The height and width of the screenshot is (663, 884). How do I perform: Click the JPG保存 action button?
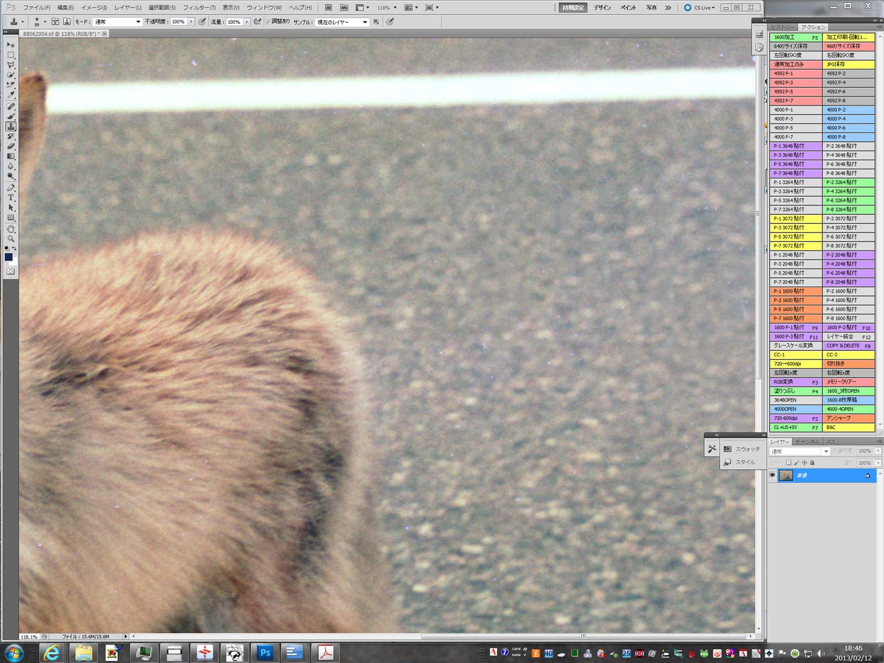point(848,65)
